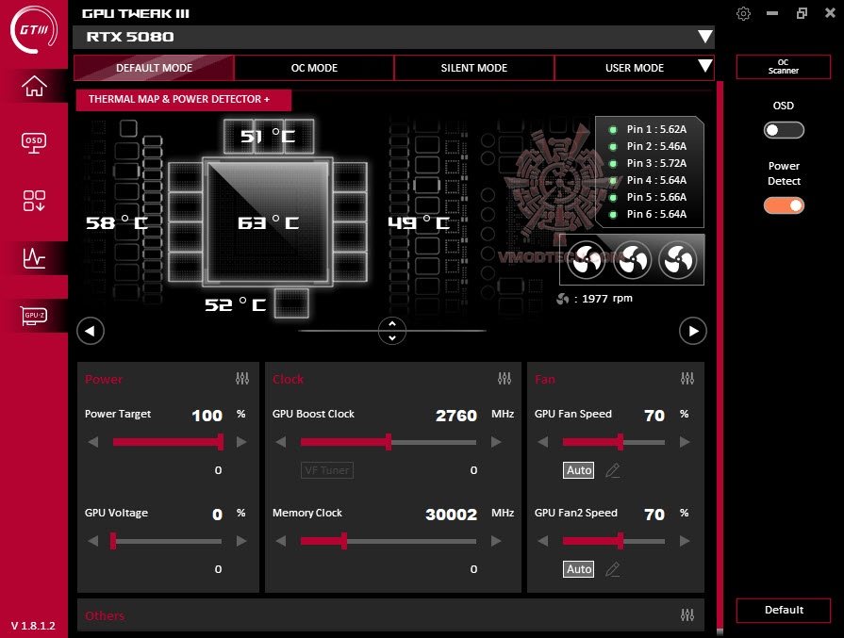Image resolution: width=844 pixels, height=638 pixels.
Task: Switch to Silent Mode tab
Action: click(474, 68)
